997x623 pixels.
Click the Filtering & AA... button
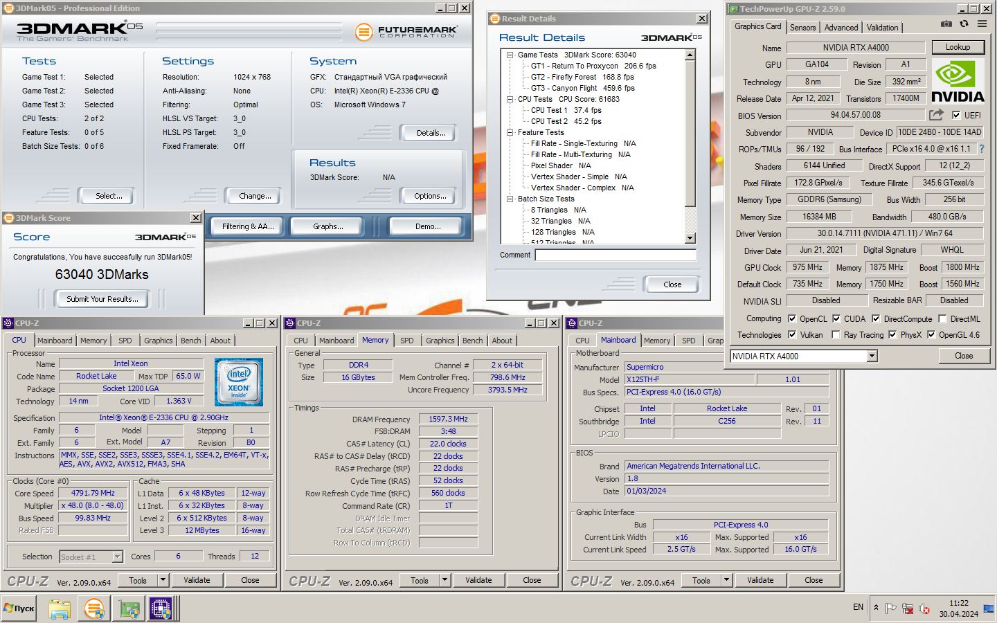coord(248,226)
